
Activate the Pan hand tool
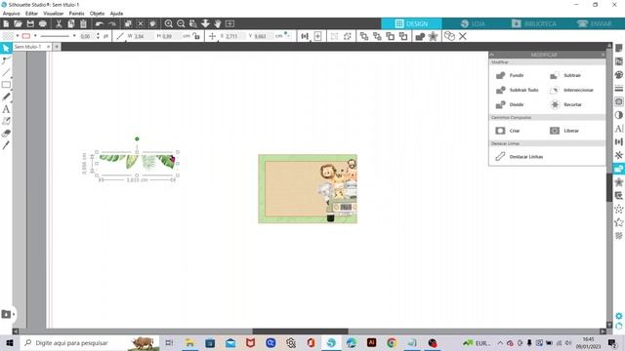pos(218,23)
